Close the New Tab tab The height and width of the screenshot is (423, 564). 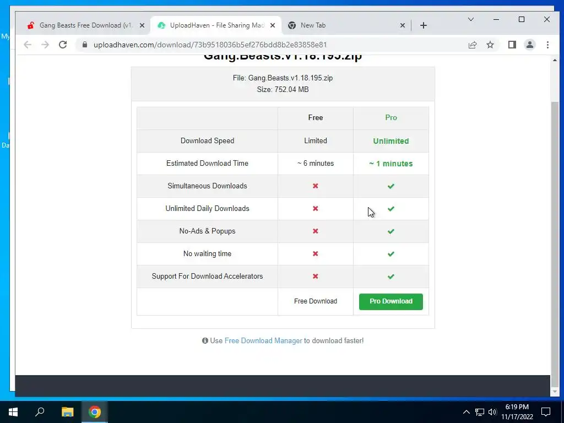tap(403, 25)
